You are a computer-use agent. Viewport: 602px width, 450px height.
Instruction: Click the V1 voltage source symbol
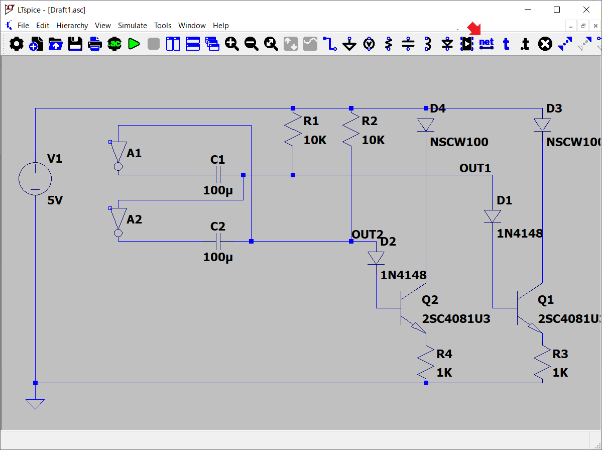tap(35, 179)
